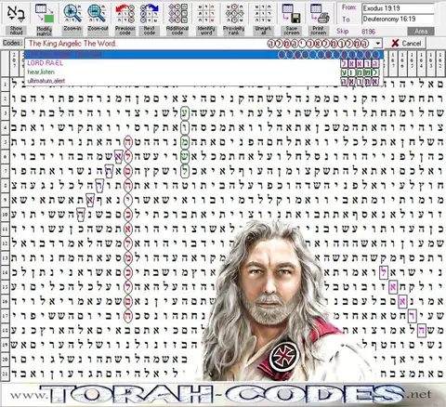Open the Additional code icon
Image resolution: width=446 pixels, height=407 pixels.
[177, 13]
